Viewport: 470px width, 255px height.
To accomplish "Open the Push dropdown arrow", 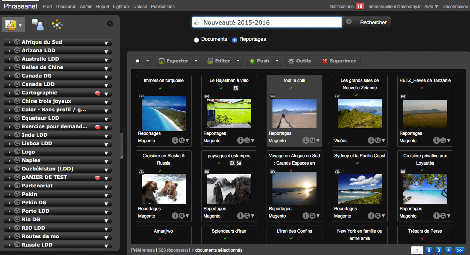I will (x=278, y=61).
